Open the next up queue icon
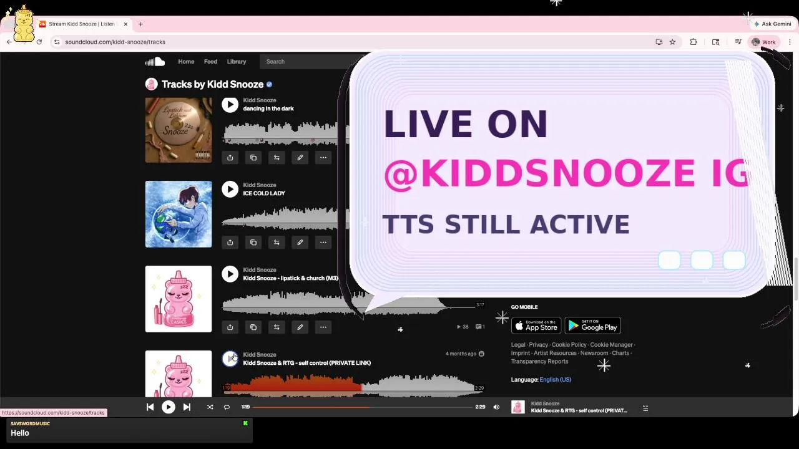 point(645,408)
